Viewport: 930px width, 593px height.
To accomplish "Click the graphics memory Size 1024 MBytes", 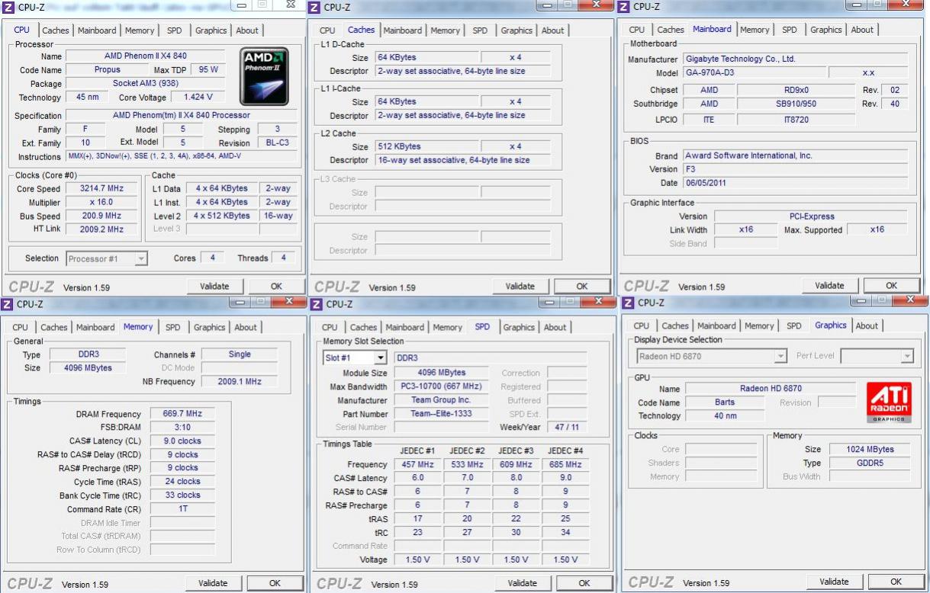I will [870, 450].
